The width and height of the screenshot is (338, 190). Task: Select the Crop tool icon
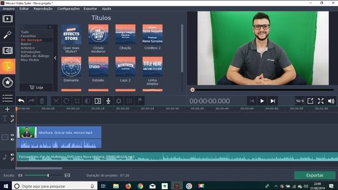[x=77, y=101]
